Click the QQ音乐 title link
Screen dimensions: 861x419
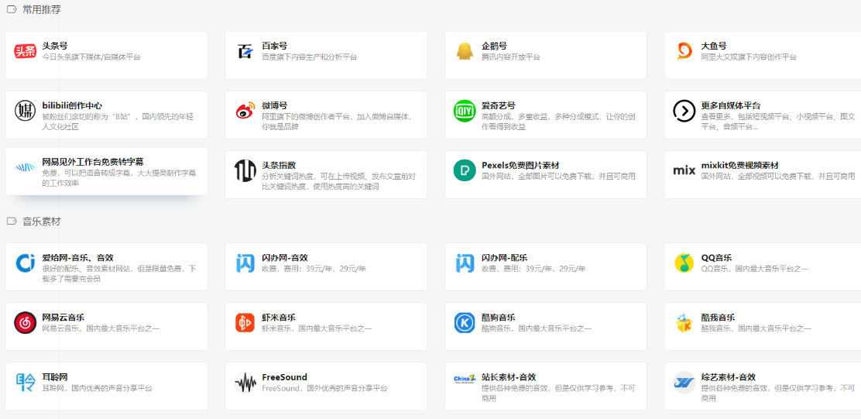(716, 258)
